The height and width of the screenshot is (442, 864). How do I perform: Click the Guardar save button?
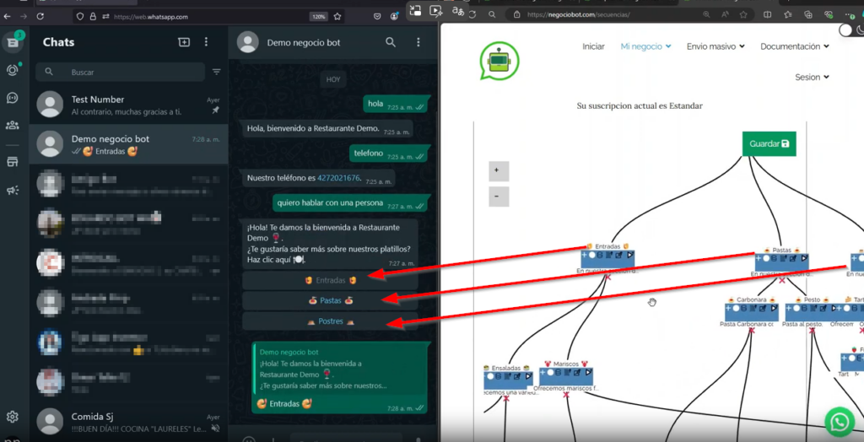[x=769, y=144]
